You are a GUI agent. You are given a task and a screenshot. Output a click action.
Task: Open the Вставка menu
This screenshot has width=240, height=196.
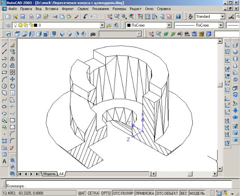52,9
